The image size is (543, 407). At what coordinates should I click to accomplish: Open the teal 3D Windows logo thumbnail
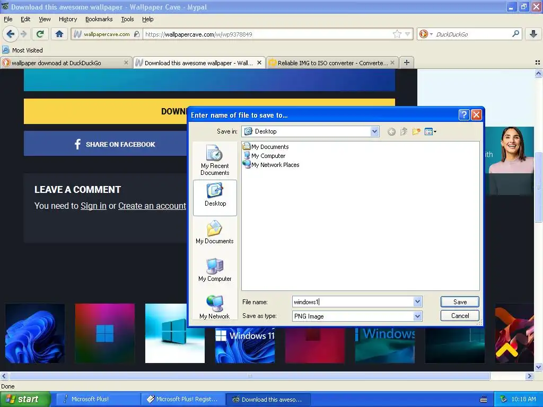[x=175, y=333]
